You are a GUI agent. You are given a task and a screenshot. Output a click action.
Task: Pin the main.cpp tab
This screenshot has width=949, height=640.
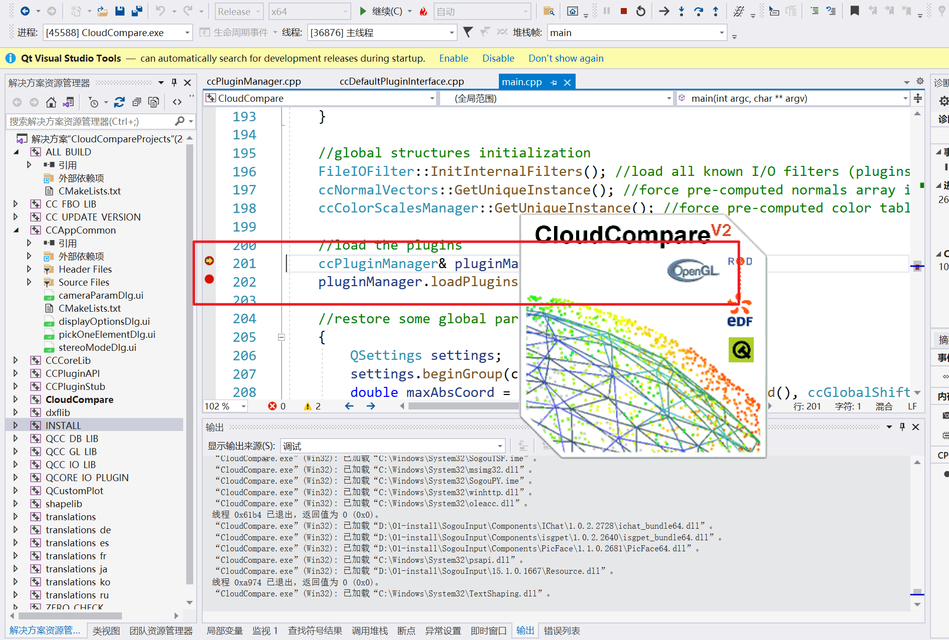click(x=554, y=82)
